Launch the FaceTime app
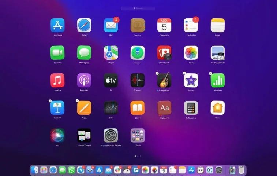The image size is (277, 176). coord(57,53)
